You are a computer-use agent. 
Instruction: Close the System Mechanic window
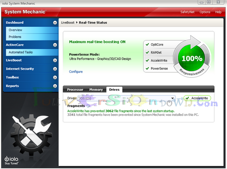click(218, 2)
